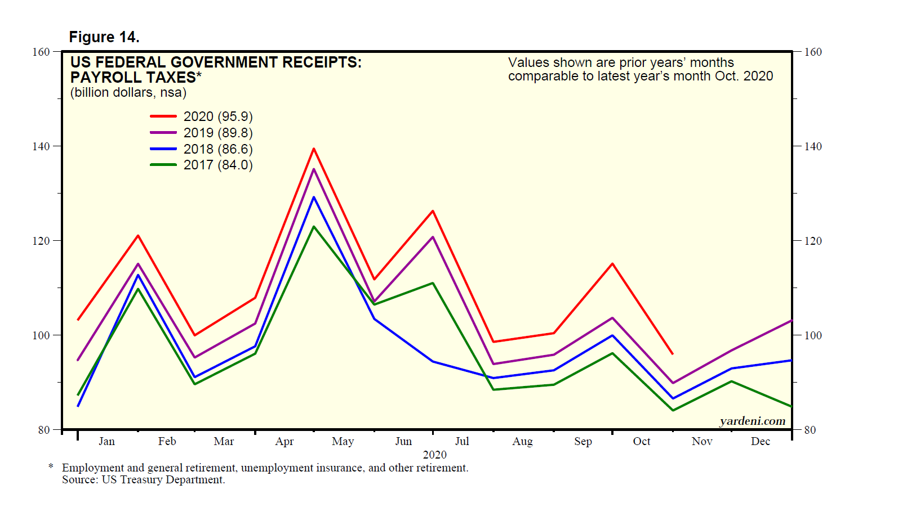
Task: Select the Dec label on the x-axis
Action: [x=760, y=442]
